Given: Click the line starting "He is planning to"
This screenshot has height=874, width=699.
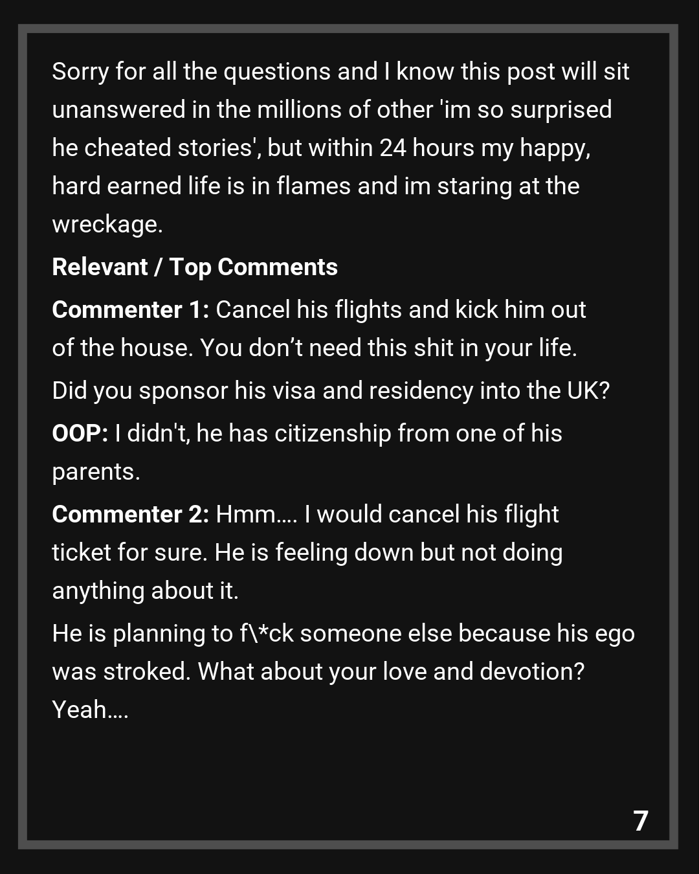Looking at the screenshot, I should 343,634.
